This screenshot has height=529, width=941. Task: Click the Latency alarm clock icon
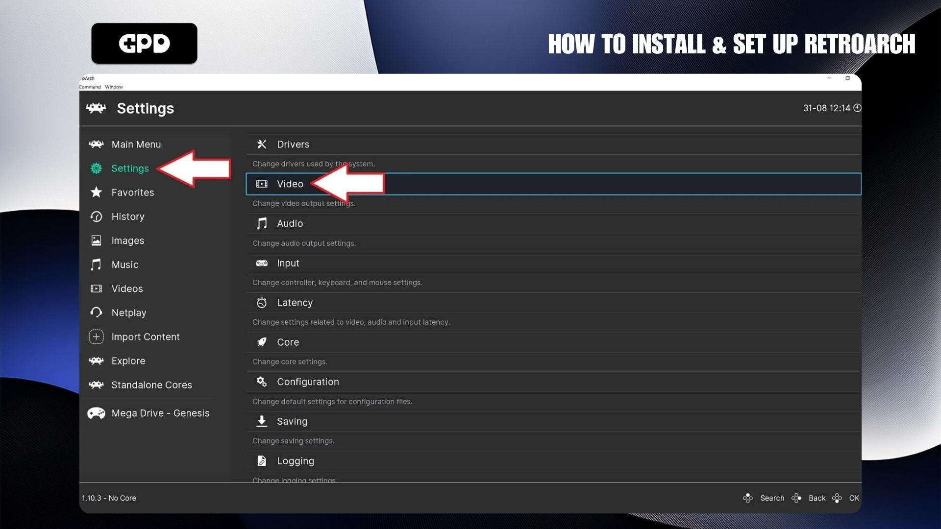coord(262,303)
